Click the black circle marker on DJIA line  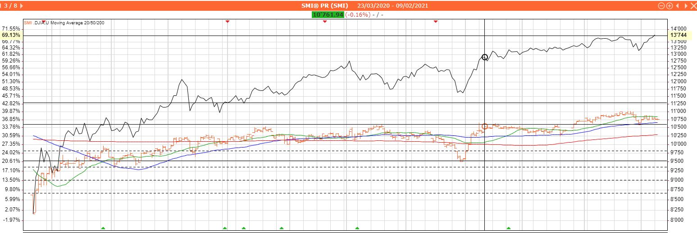click(485, 57)
